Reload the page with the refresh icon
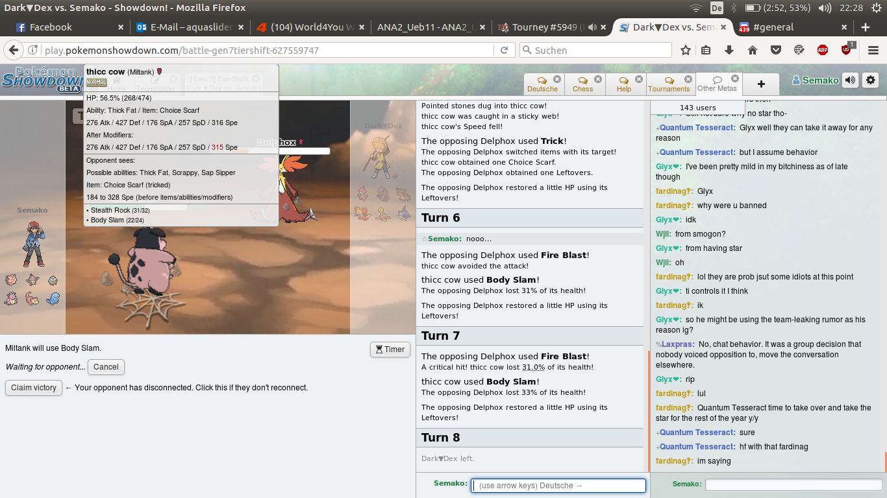 point(504,50)
